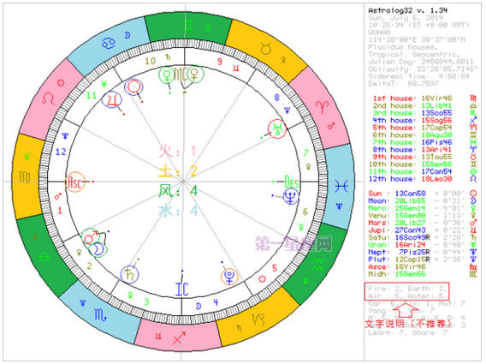The image size is (486, 364).
Task: Click the Aquarius sign on the zodiac ring
Action: [x=317, y=264]
